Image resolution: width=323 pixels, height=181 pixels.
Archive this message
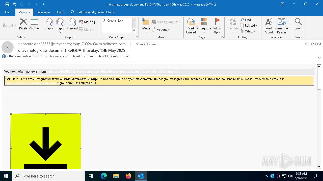tap(34, 24)
